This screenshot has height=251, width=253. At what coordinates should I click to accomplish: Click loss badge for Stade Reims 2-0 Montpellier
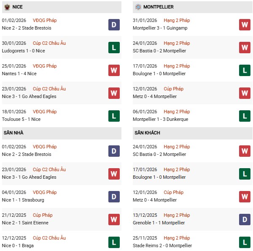[245, 242]
